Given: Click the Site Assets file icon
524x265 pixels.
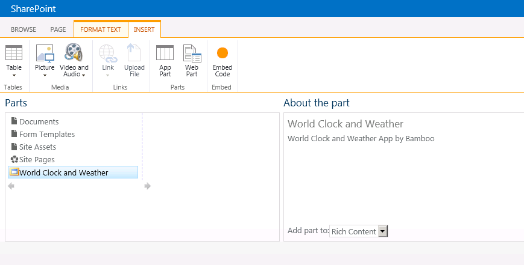Looking at the screenshot, I should (x=14, y=146).
